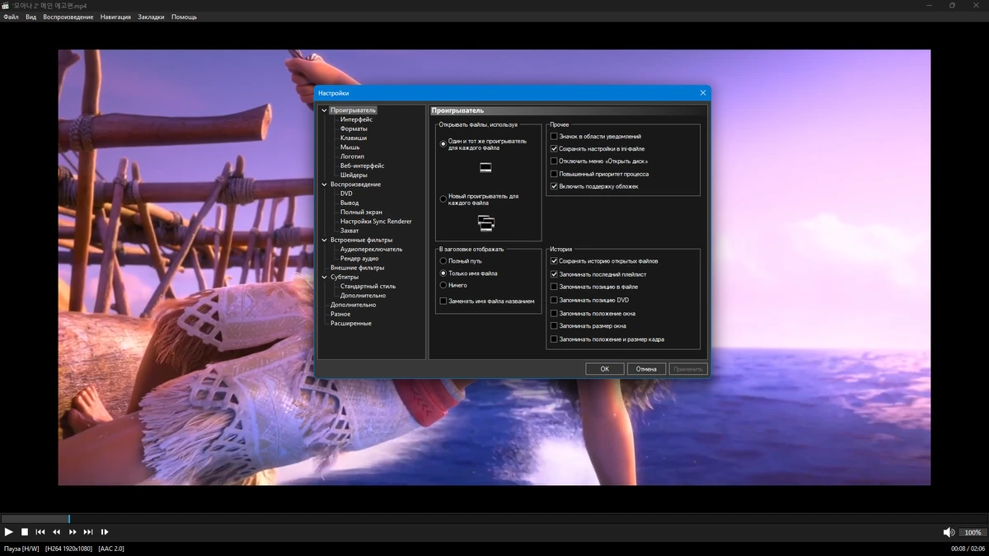This screenshot has width=989, height=556.
Task: Toggle 'Заменять имя файла названием' checkbox
Action: pyautogui.click(x=443, y=301)
